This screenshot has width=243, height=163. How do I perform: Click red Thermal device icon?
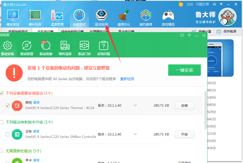[17, 106]
